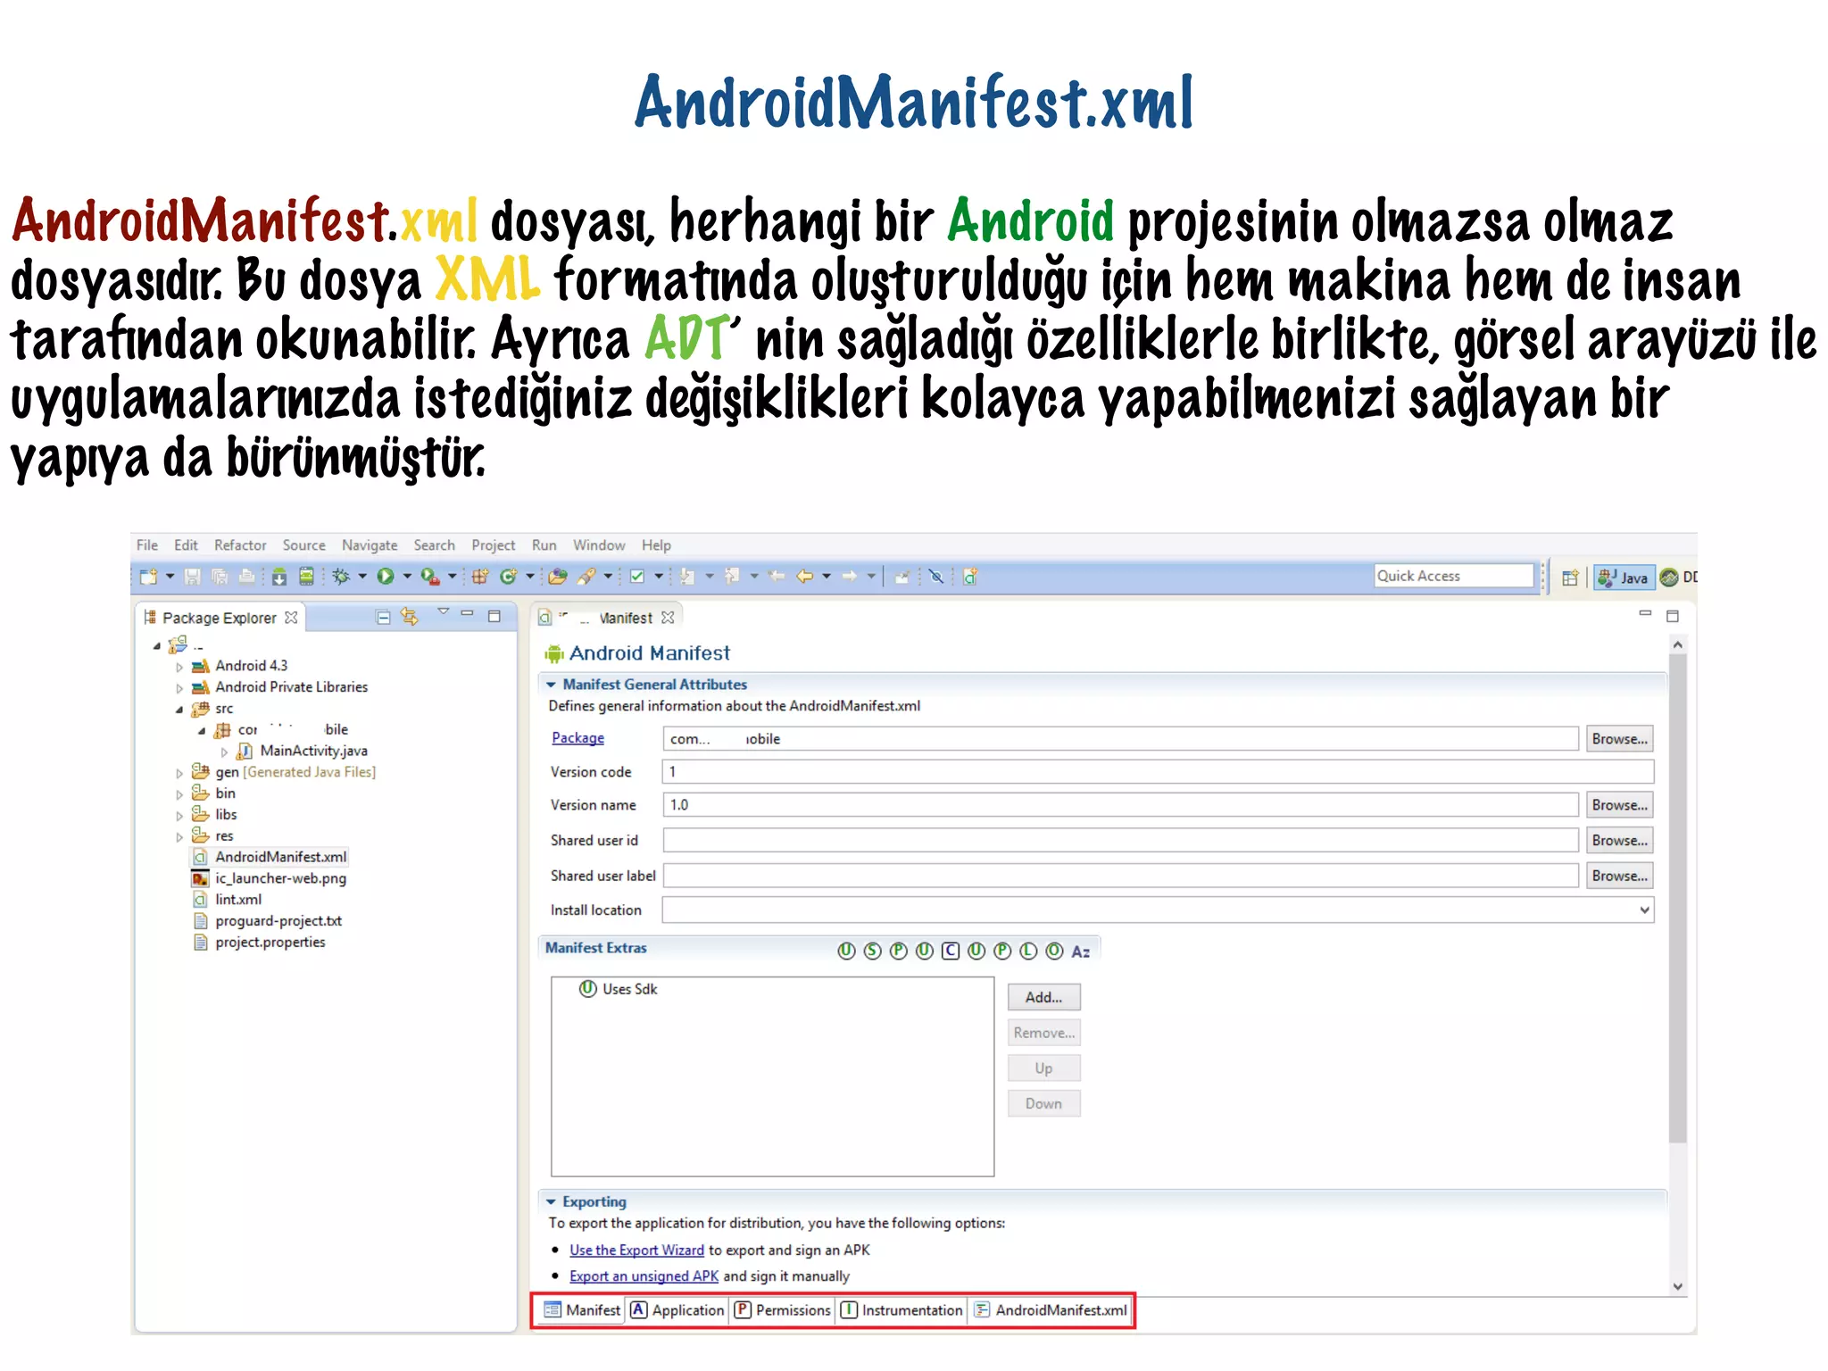This screenshot has height=1371, width=1828.
Task: Toggle the O filter in Manifest Extras
Action: [1054, 951]
